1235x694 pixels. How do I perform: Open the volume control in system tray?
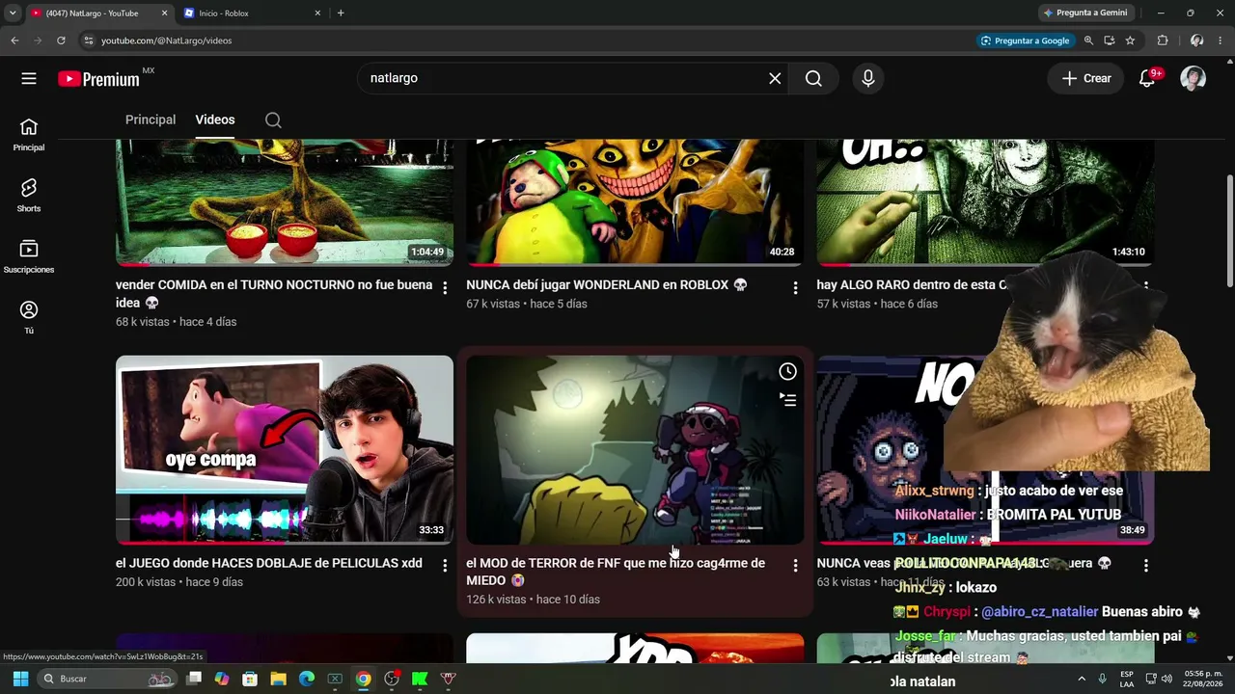point(1167,679)
